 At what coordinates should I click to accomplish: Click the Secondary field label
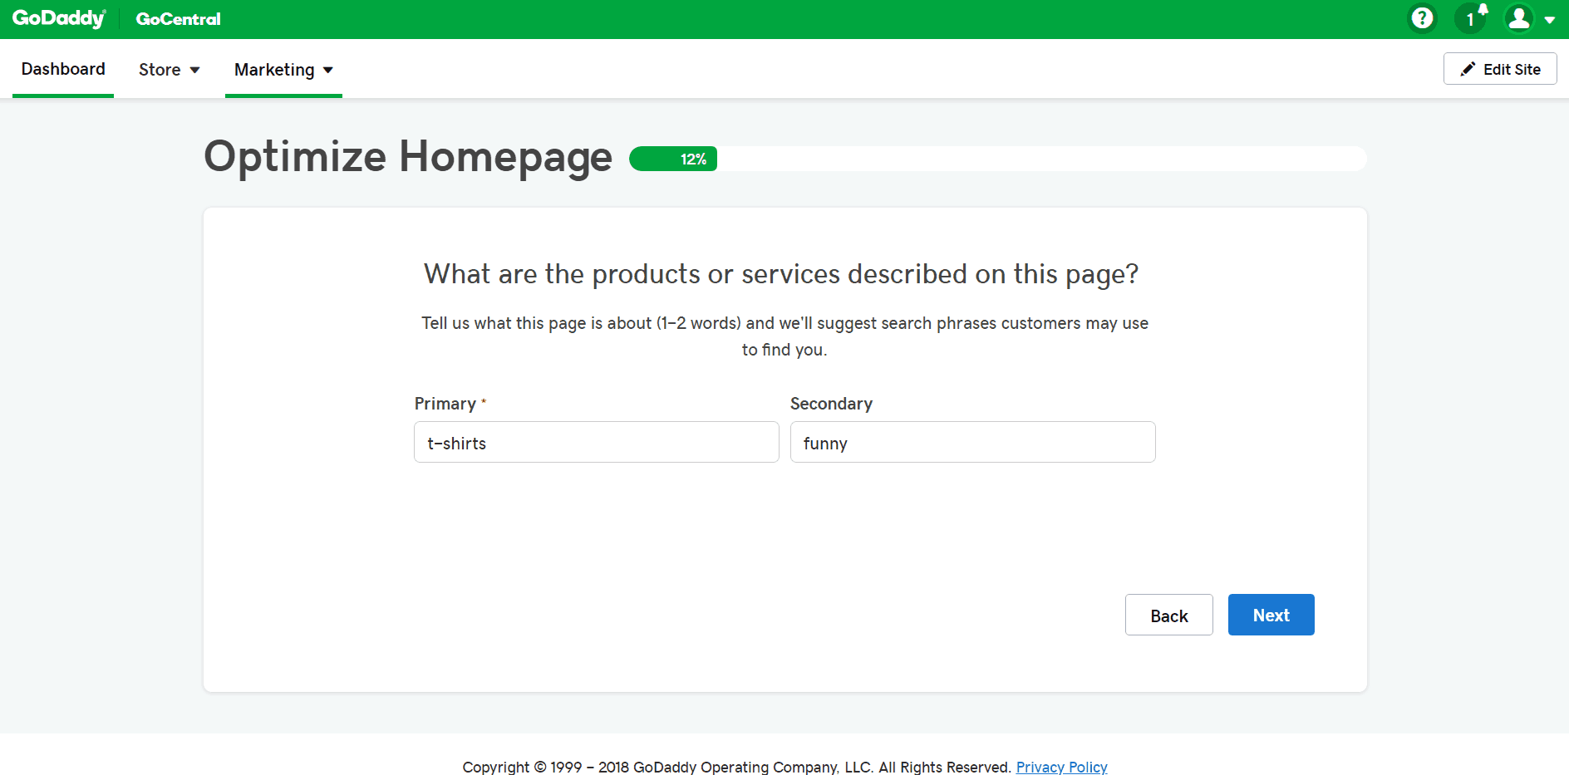[831, 404]
